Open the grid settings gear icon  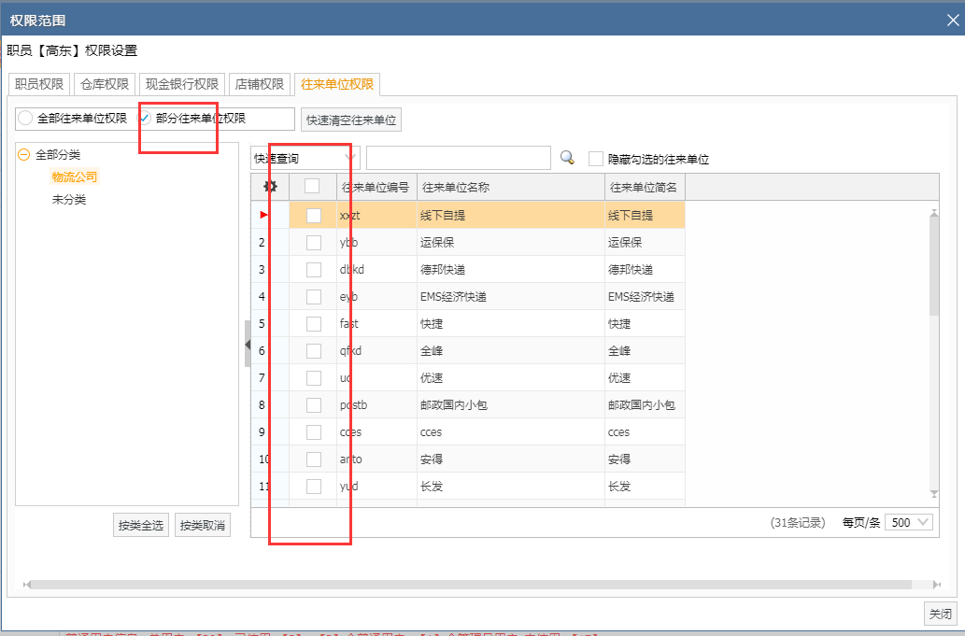click(x=270, y=187)
